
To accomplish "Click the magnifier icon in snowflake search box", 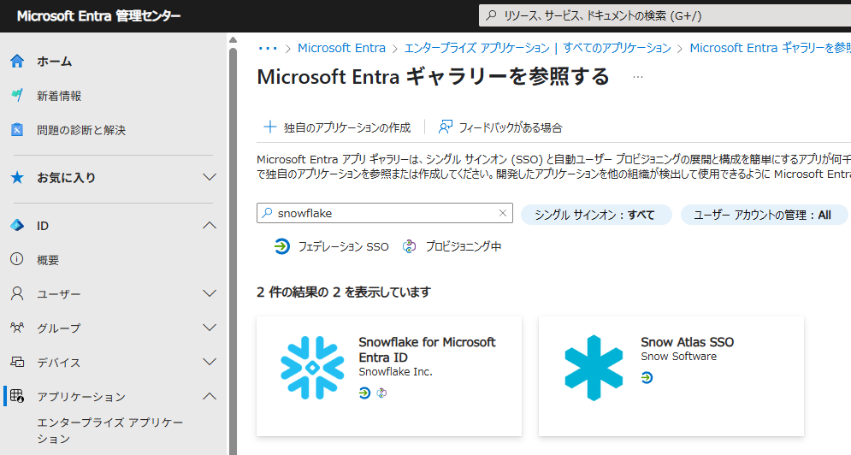I will pos(267,213).
